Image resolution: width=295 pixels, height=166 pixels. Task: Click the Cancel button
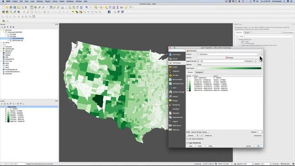[248, 146]
